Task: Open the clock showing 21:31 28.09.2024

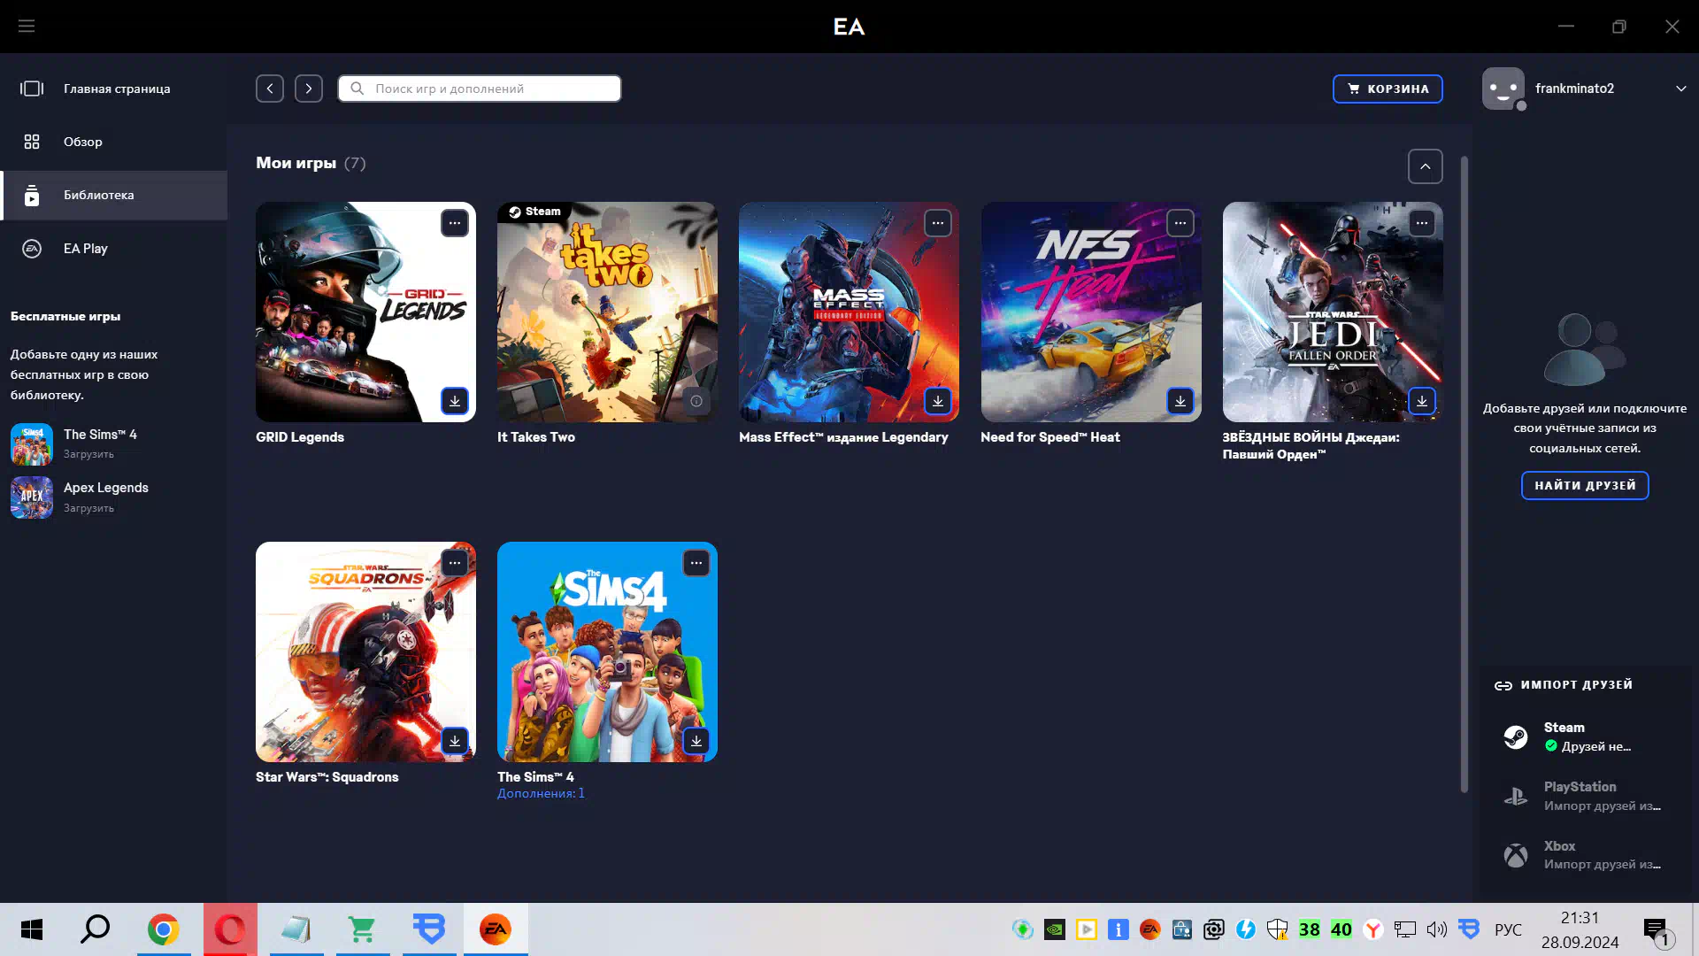Action: [x=1580, y=929]
